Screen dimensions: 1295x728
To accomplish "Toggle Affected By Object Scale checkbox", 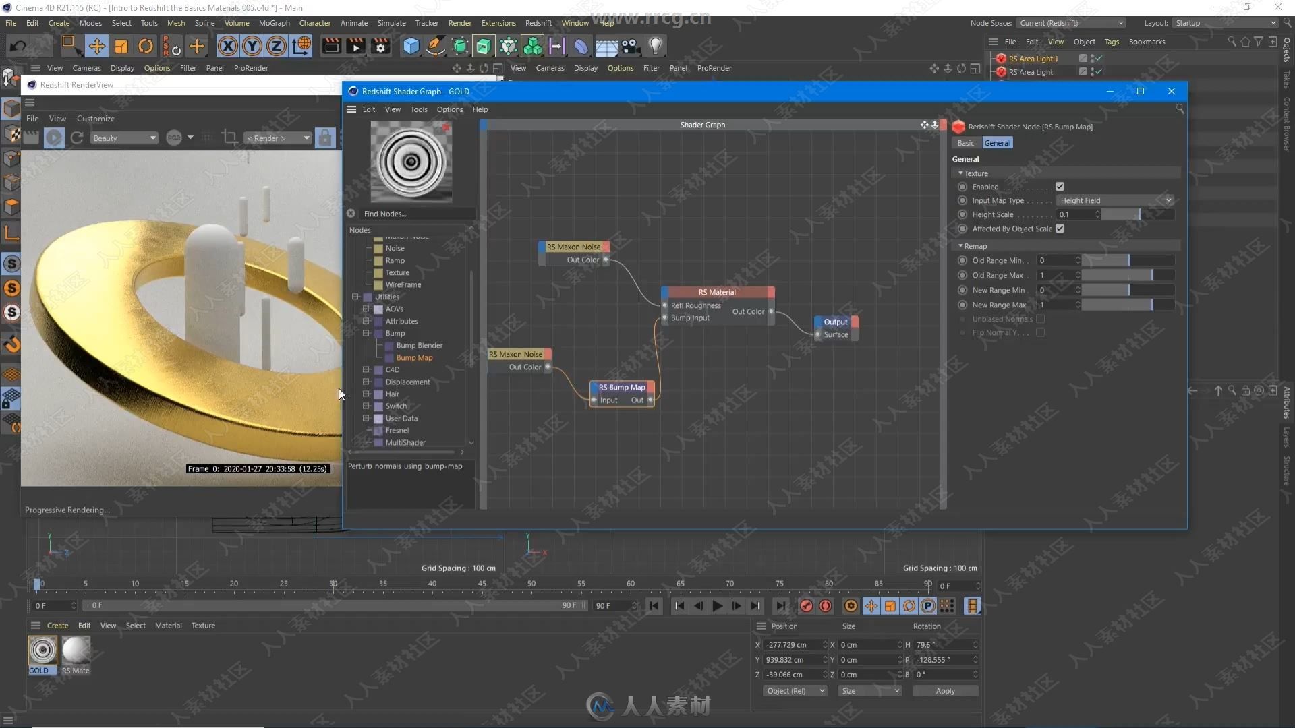I will [x=1060, y=229].
